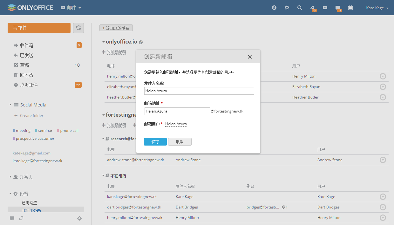Screen dimensions: 394x225
Task: Click the refresh mail icon button
Action: [78, 28]
